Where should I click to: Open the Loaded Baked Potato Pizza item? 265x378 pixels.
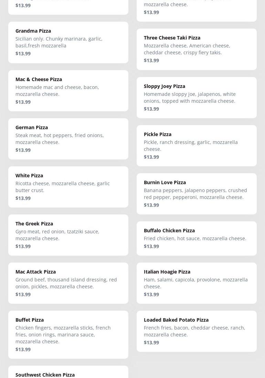(197, 331)
